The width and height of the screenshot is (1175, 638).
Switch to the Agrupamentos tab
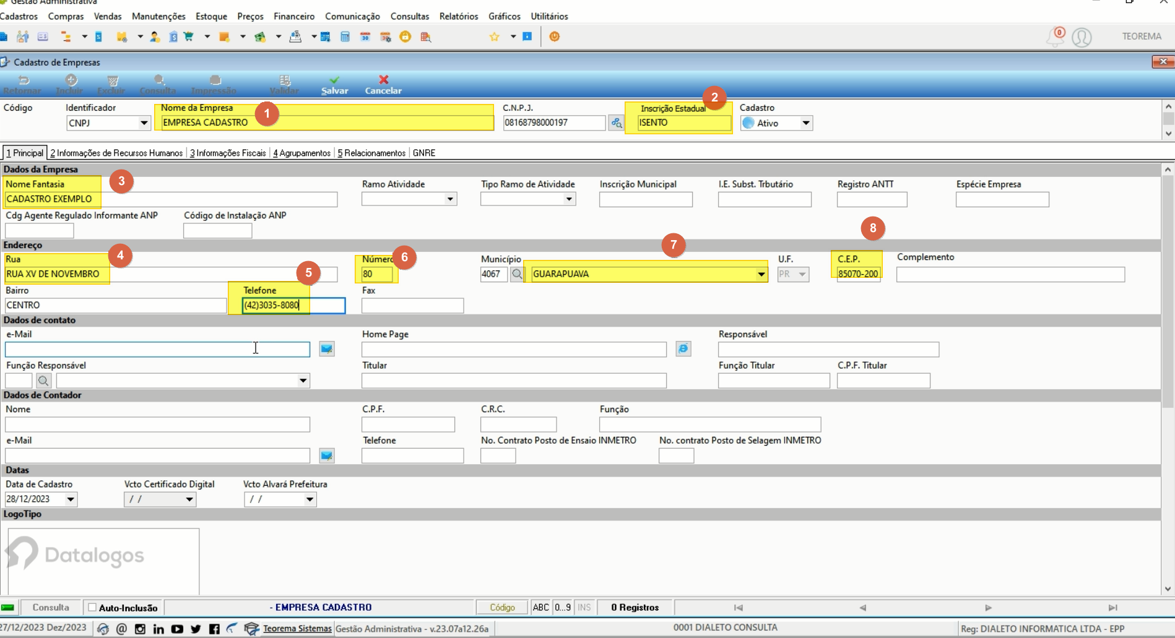click(x=301, y=153)
